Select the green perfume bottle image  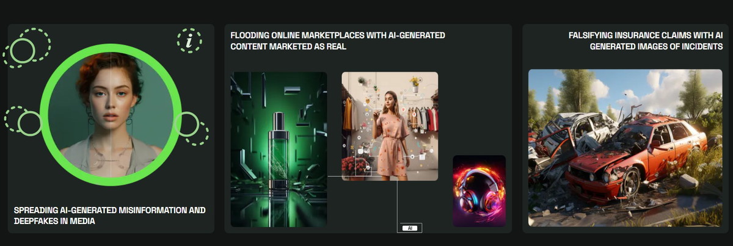point(279,150)
